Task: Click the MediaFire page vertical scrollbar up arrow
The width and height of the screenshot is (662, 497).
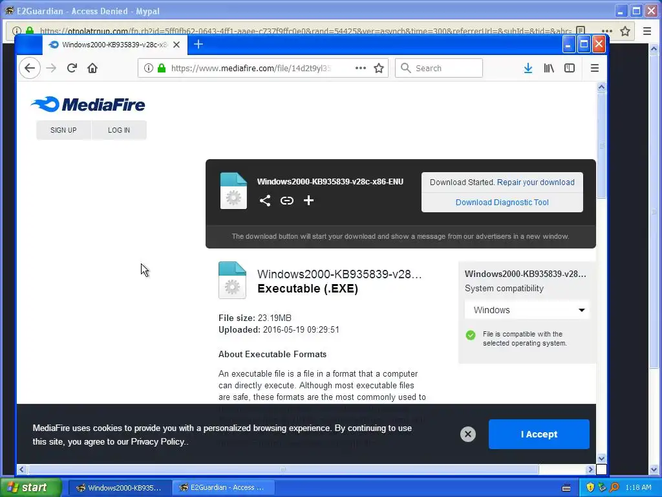Action: pos(601,87)
